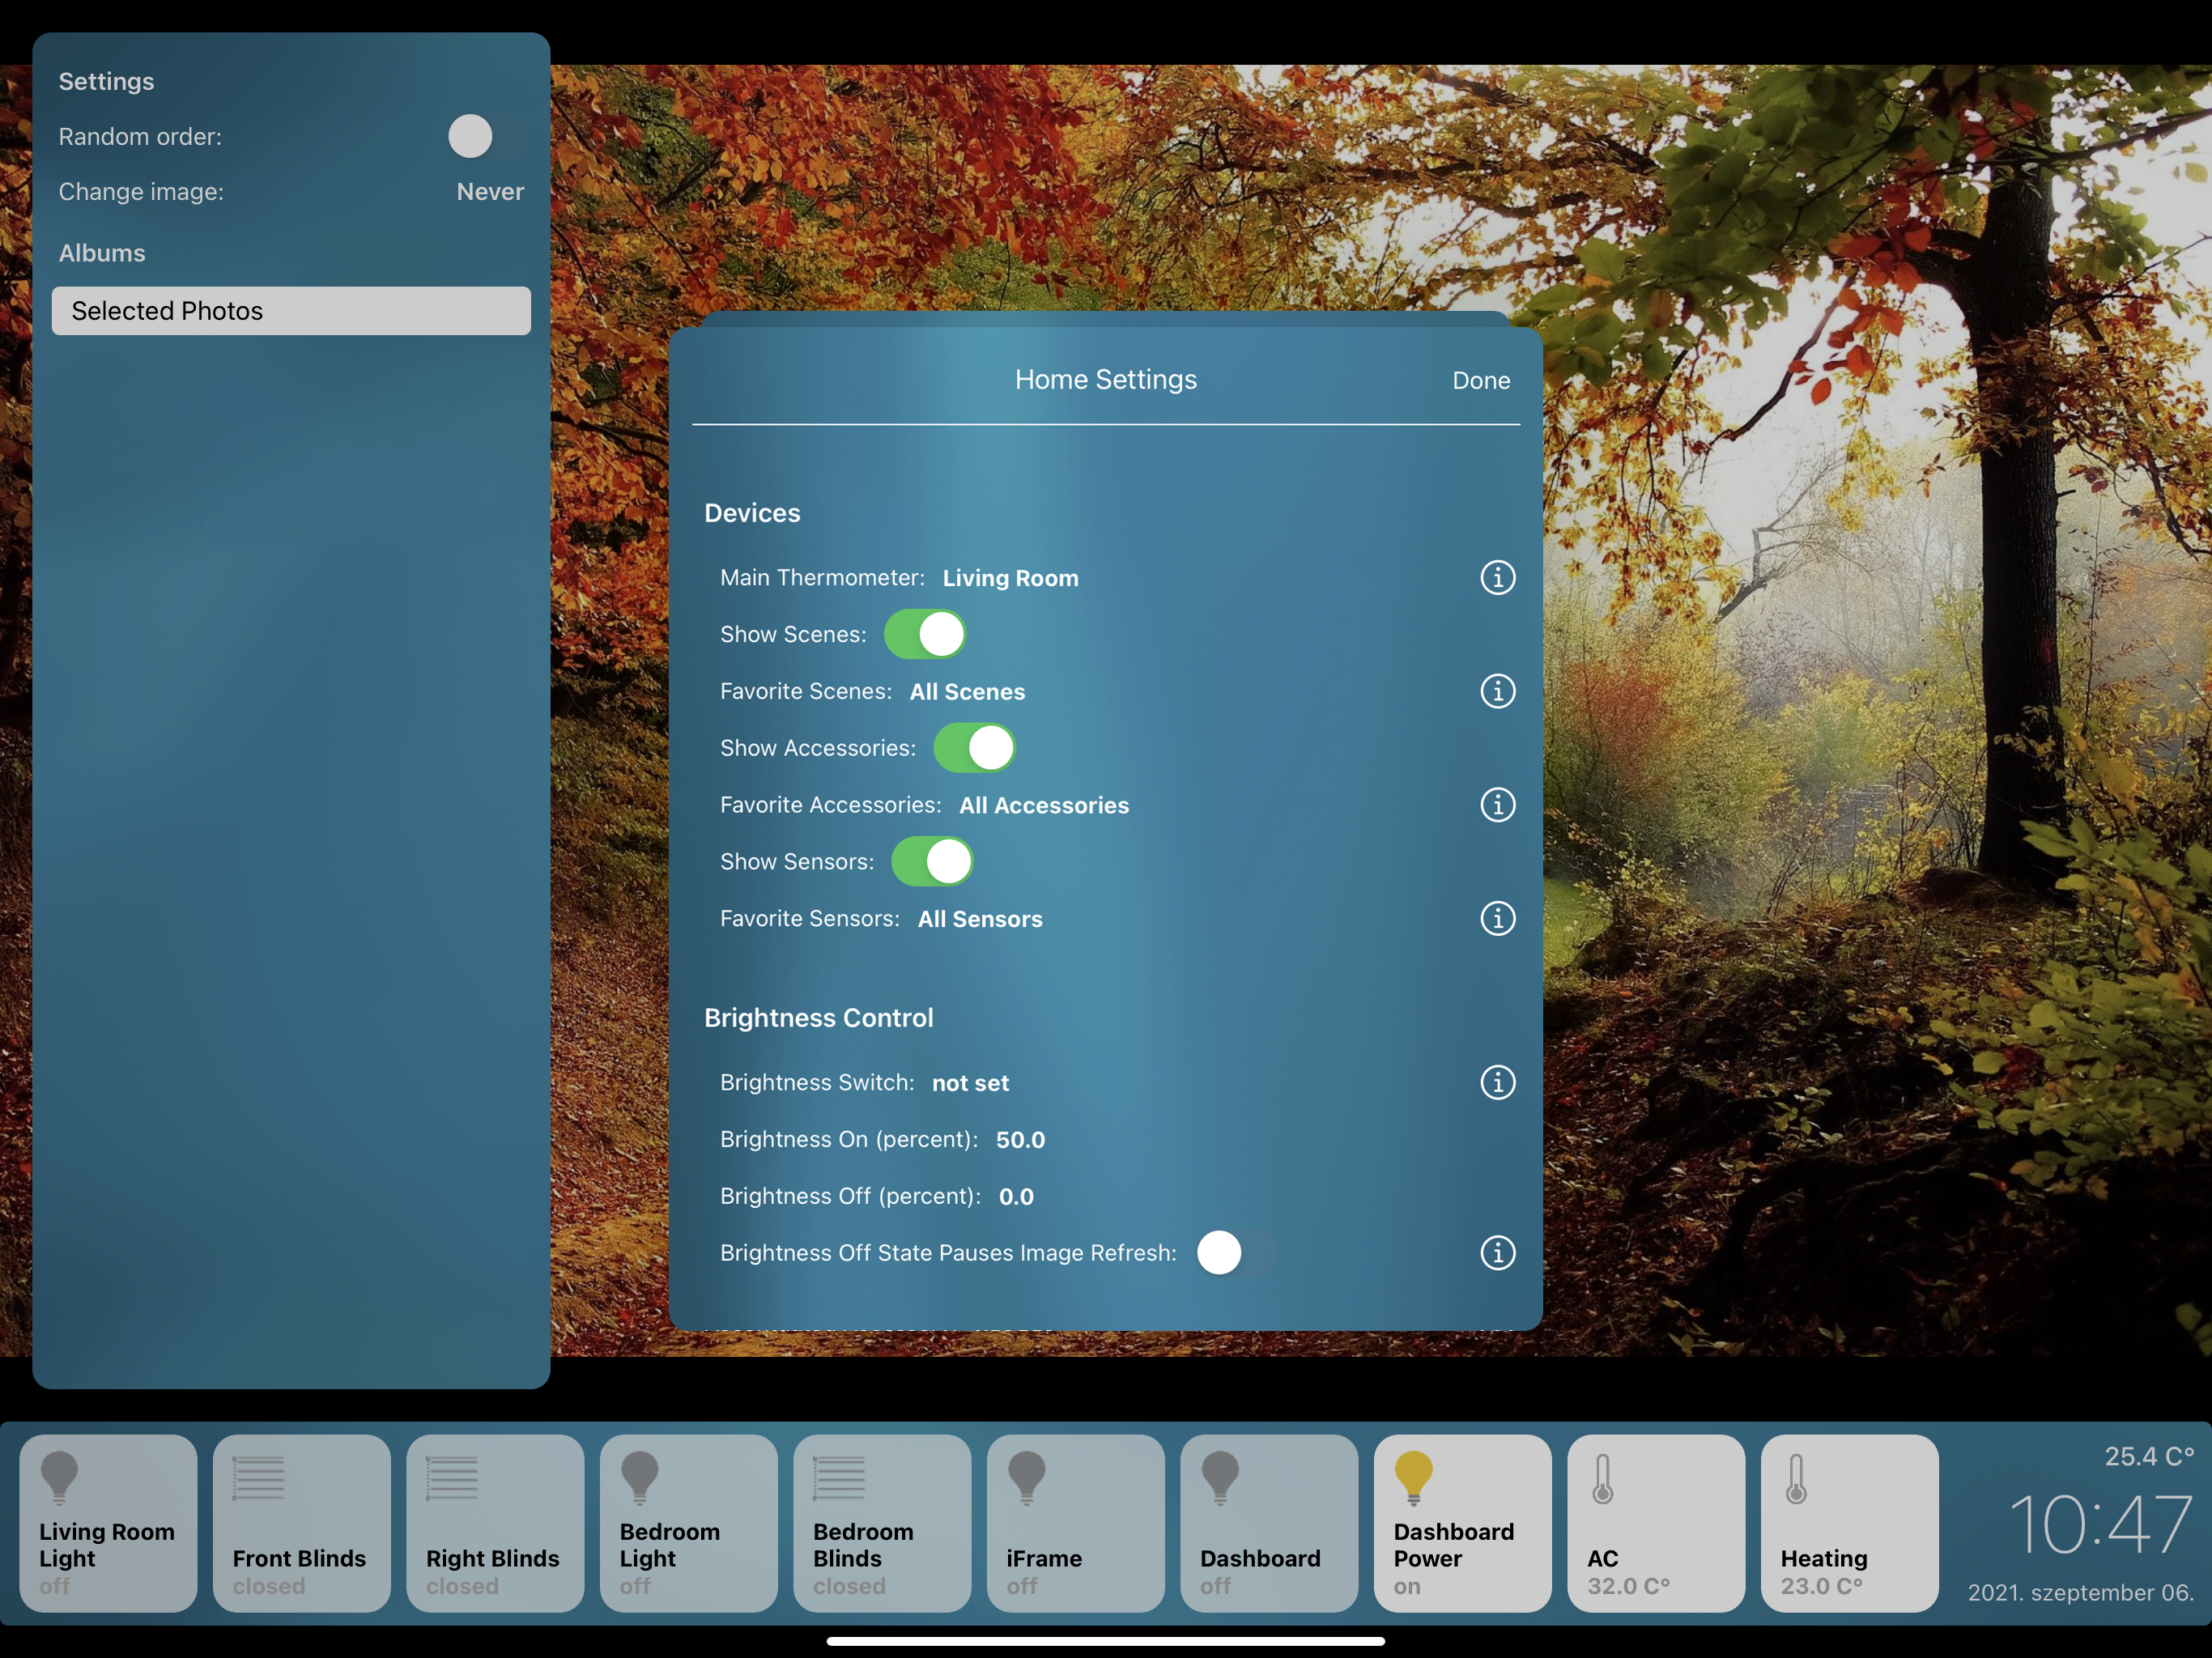Viewport: 2212px width, 1658px height.
Task: Open info for Favorite Scenes setting
Action: tap(1497, 691)
